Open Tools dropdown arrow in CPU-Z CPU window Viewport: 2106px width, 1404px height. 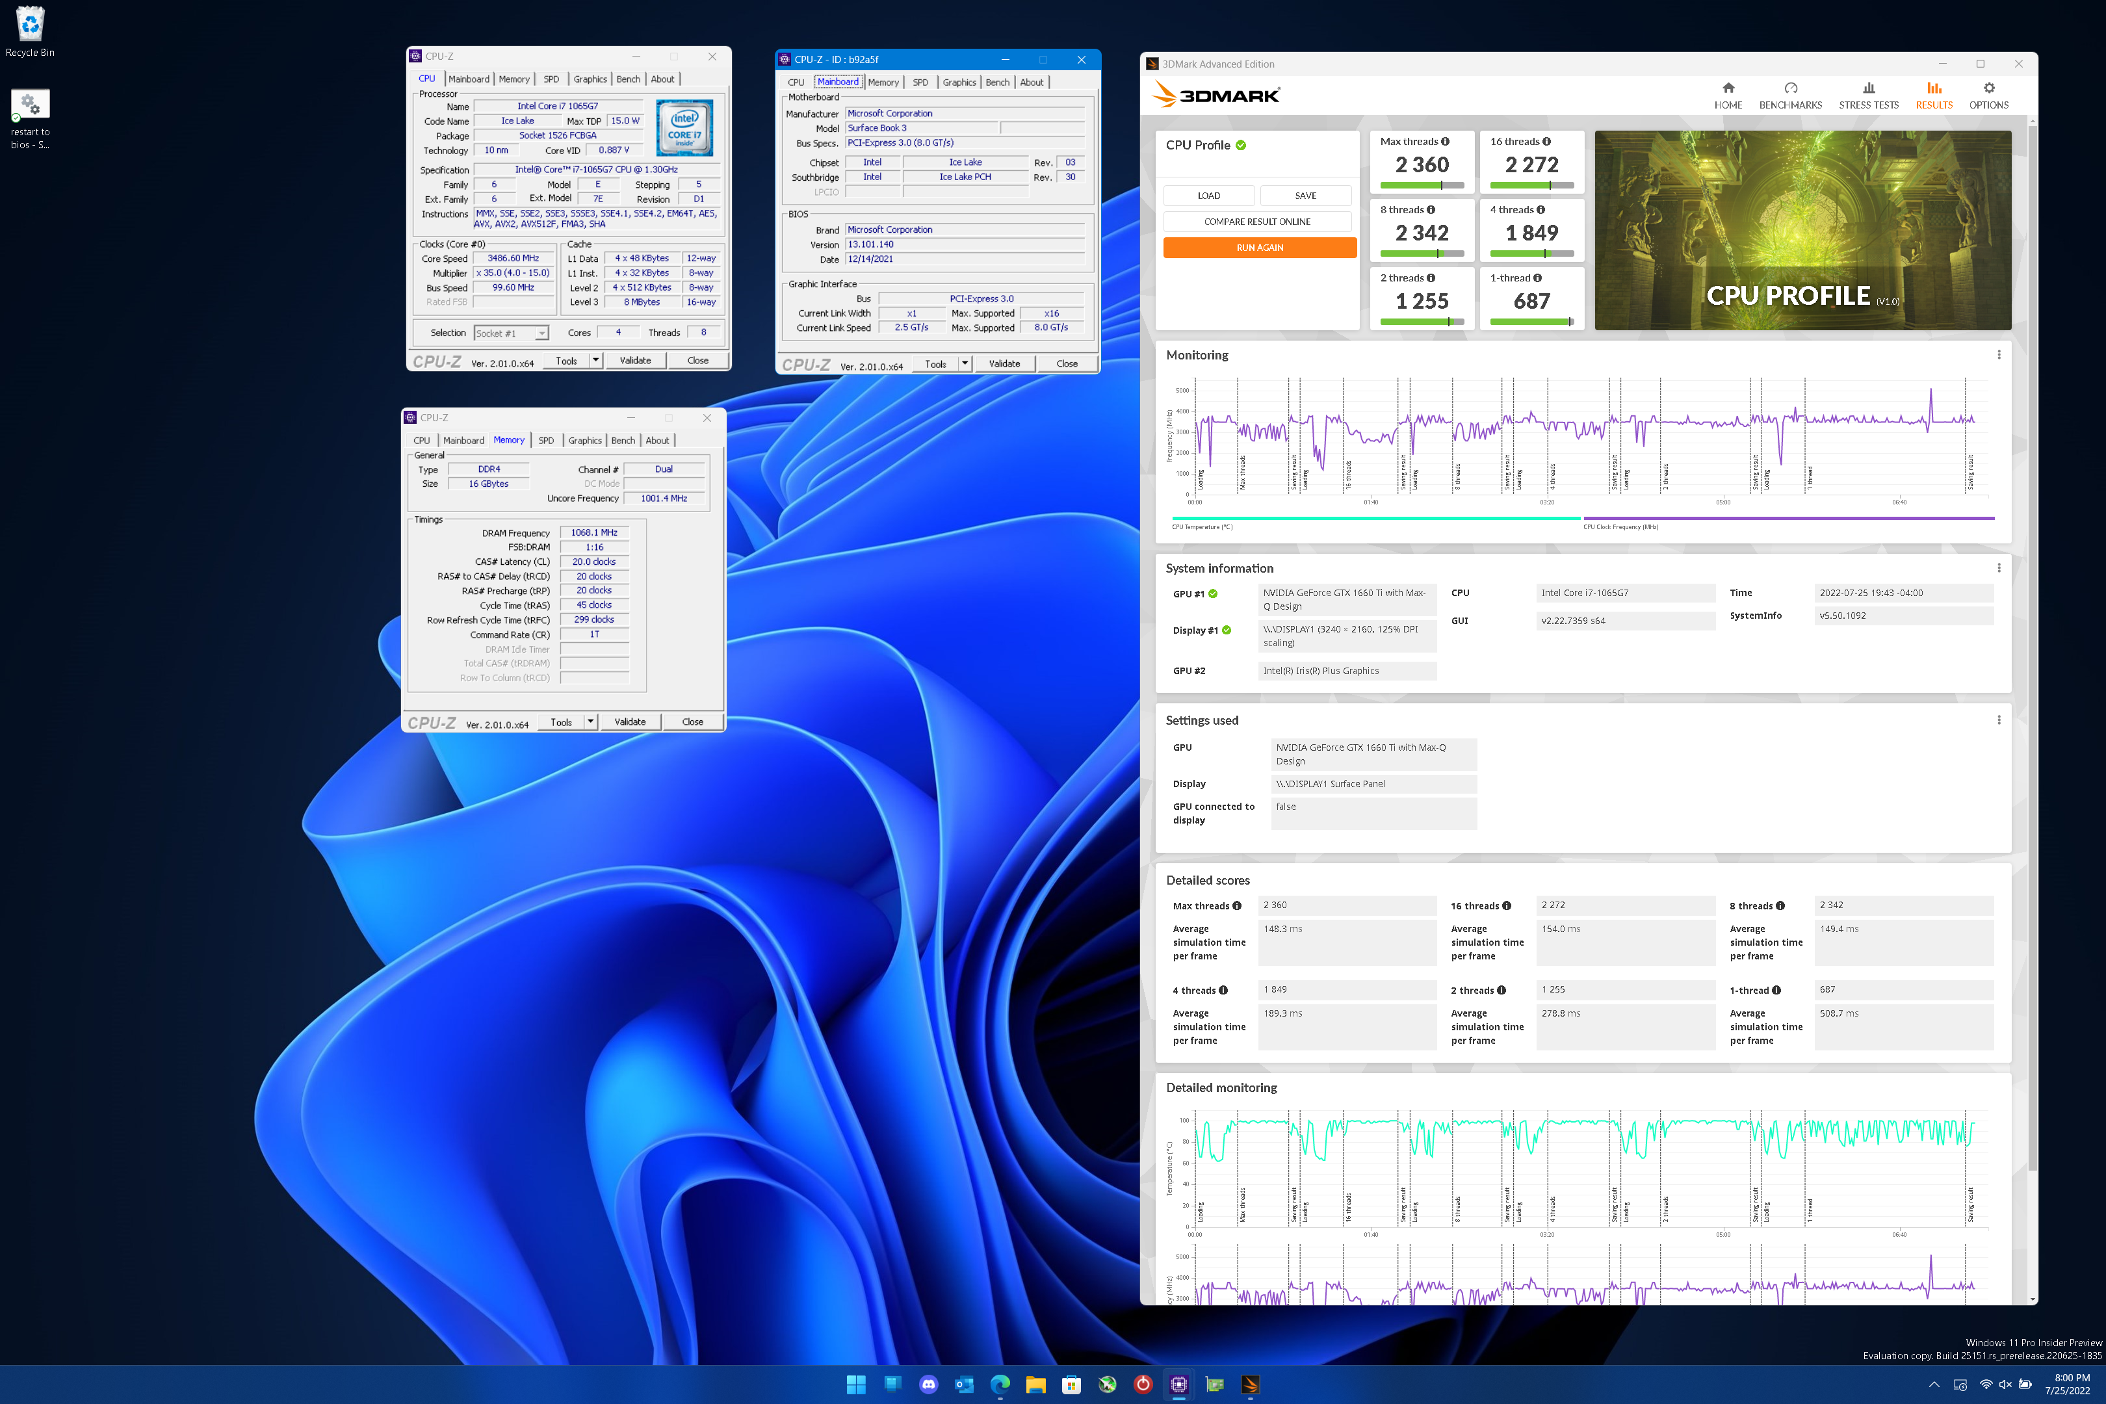point(596,360)
